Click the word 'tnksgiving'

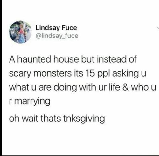coord(84,119)
